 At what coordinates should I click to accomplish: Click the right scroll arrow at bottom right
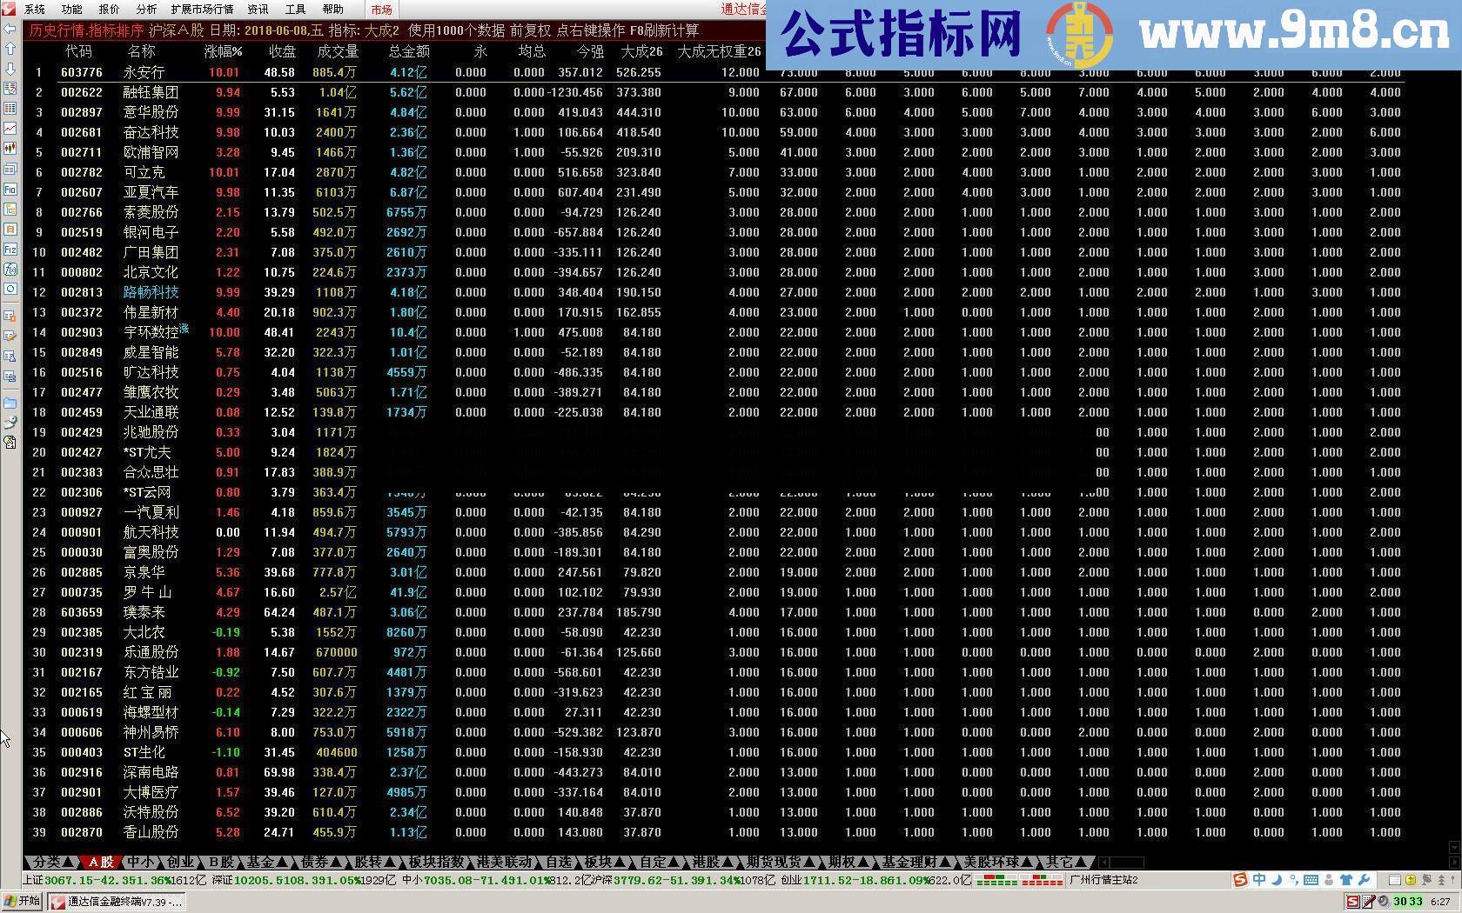(1452, 862)
